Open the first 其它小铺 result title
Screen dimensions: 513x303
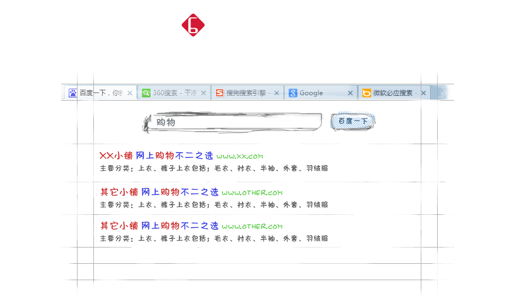point(159,192)
